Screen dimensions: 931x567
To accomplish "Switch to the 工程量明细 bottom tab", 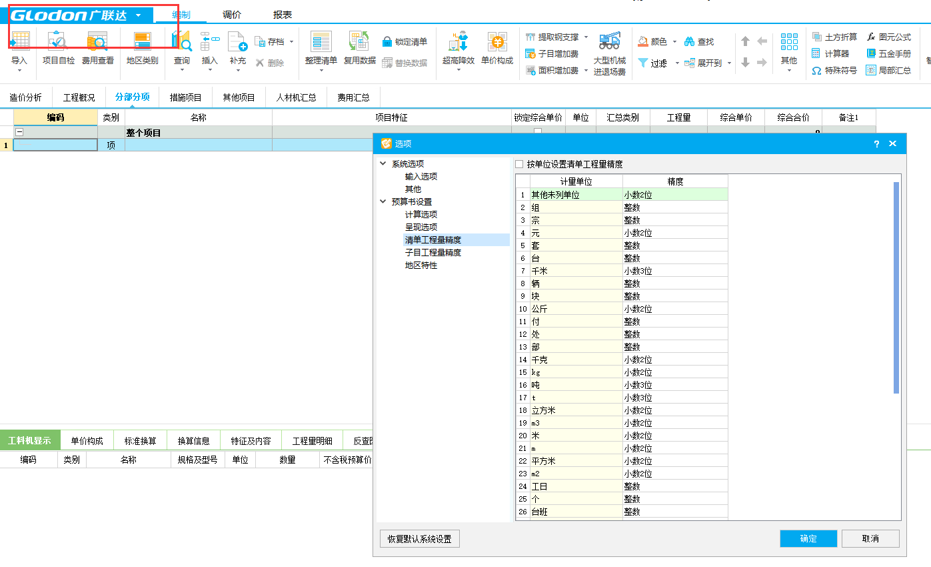I will (312, 441).
